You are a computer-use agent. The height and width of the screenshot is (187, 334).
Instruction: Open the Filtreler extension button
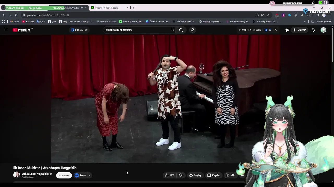tap(79, 30)
